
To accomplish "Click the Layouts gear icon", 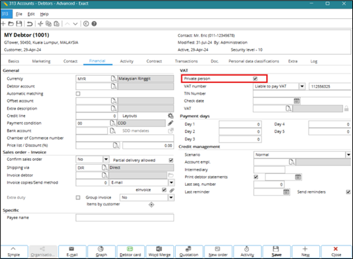I will click(x=171, y=116).
